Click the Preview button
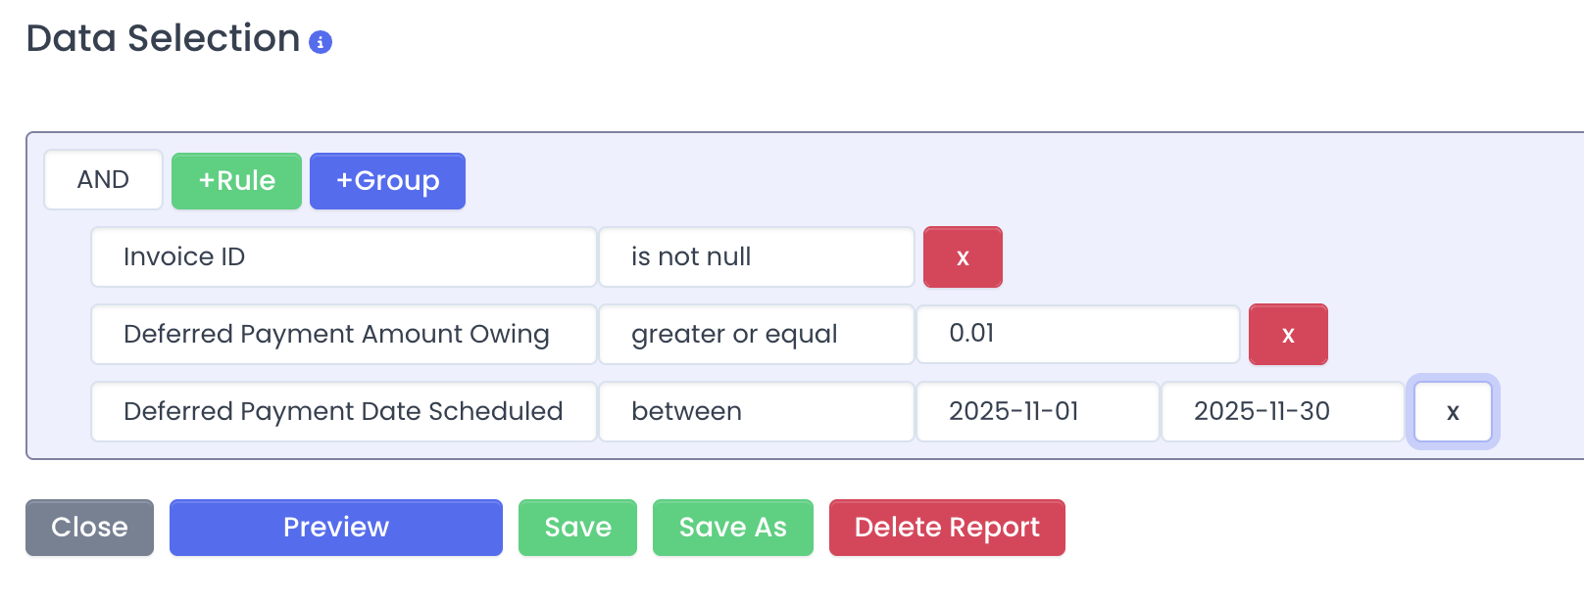Viewport: 1584px width, 601px height. tap(336, 528)
